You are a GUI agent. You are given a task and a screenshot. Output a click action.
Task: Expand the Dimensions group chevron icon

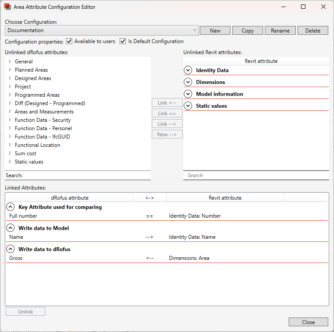click(x=188, y=82)
